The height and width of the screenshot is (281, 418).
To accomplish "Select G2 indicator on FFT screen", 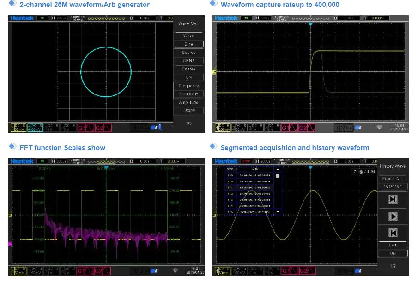I will pos(103,271).
